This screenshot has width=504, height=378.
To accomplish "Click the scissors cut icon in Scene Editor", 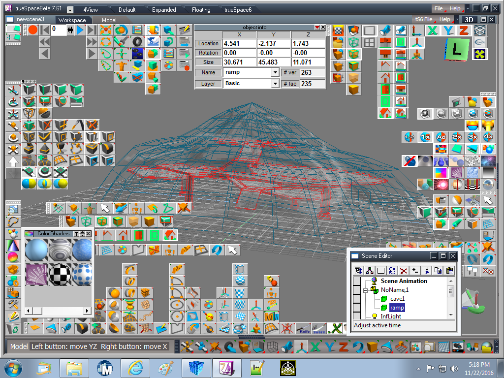I will coord(427,271).
